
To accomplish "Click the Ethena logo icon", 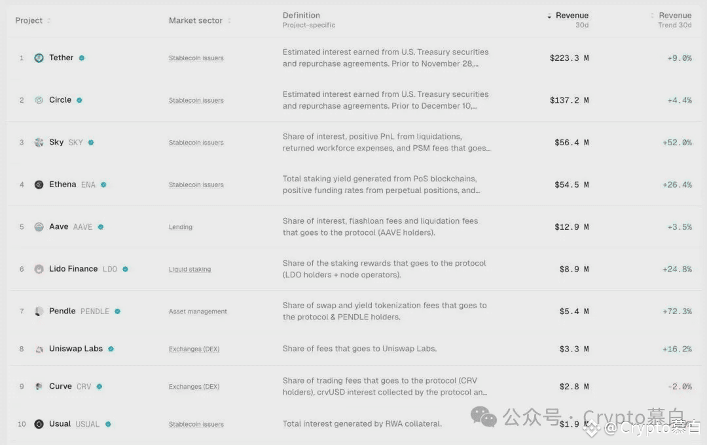I will [39, 185].
